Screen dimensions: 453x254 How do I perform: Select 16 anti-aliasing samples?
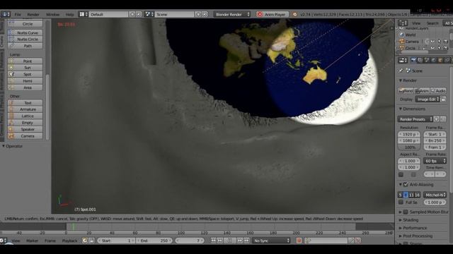coord(417,195)
